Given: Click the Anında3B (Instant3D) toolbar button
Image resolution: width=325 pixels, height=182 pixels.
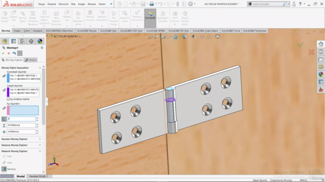Looking at the screenshot, I should tap(150, 18).
